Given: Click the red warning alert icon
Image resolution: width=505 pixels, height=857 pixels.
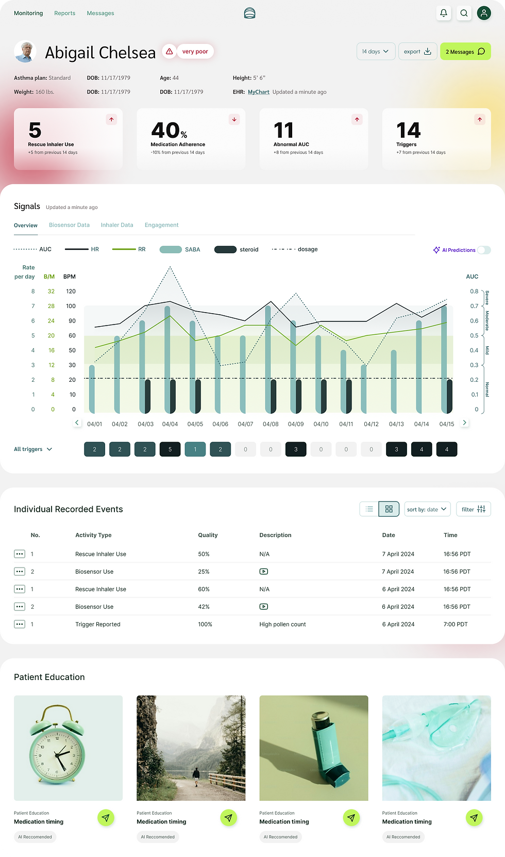Looking at the screenshot, I should [x=169, y=51].
